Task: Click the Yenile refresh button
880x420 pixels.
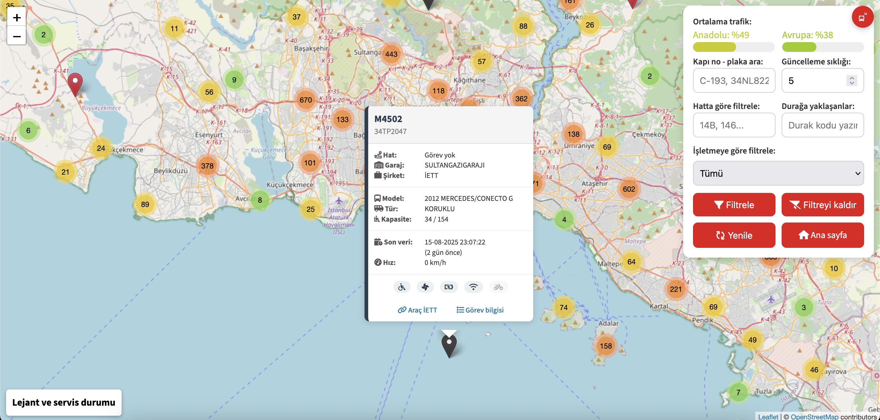Action: [734, 235]
